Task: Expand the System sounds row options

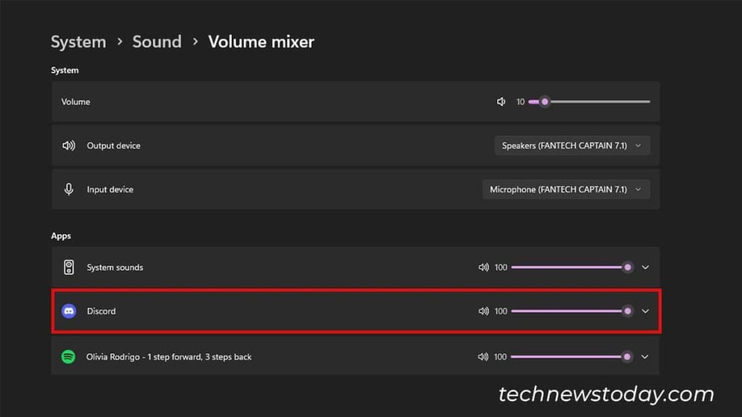Action: (x=646, y=266)
